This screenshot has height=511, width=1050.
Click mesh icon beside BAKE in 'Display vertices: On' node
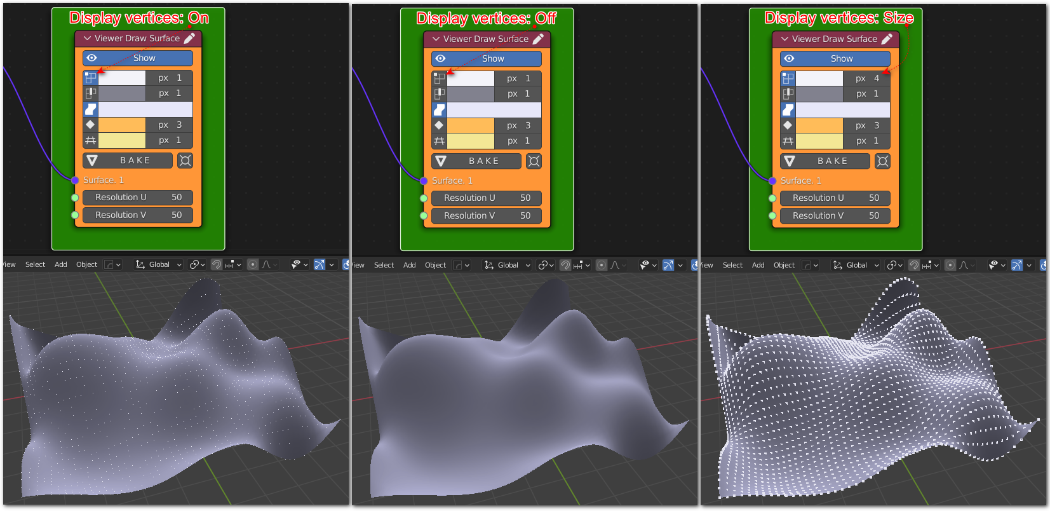coord(185,160)
